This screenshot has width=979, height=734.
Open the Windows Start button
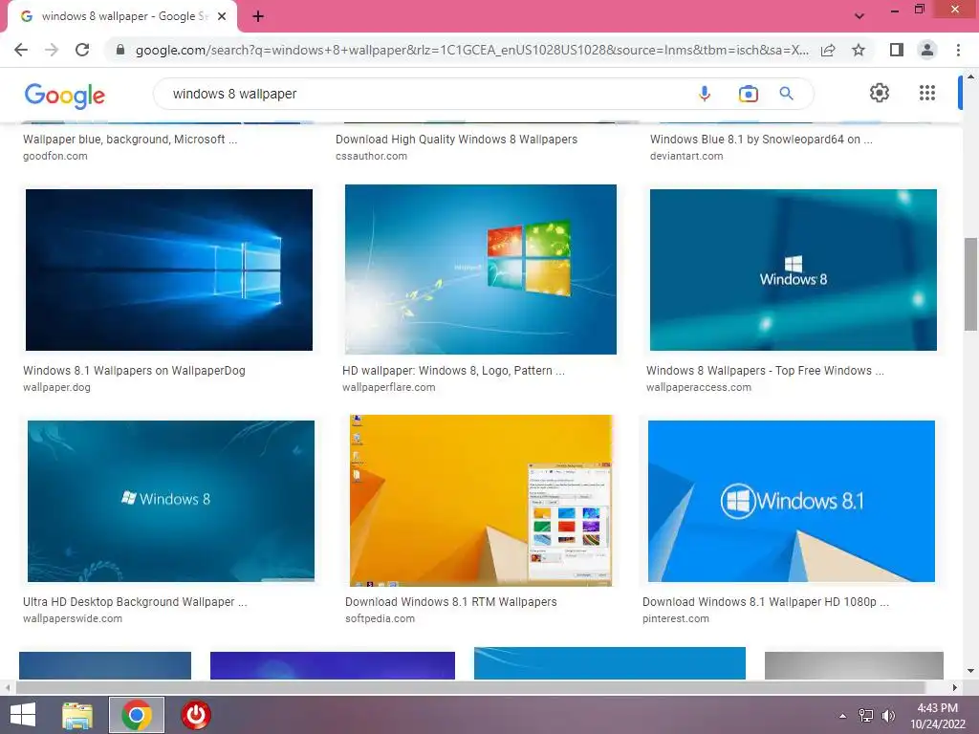point(23,715)
